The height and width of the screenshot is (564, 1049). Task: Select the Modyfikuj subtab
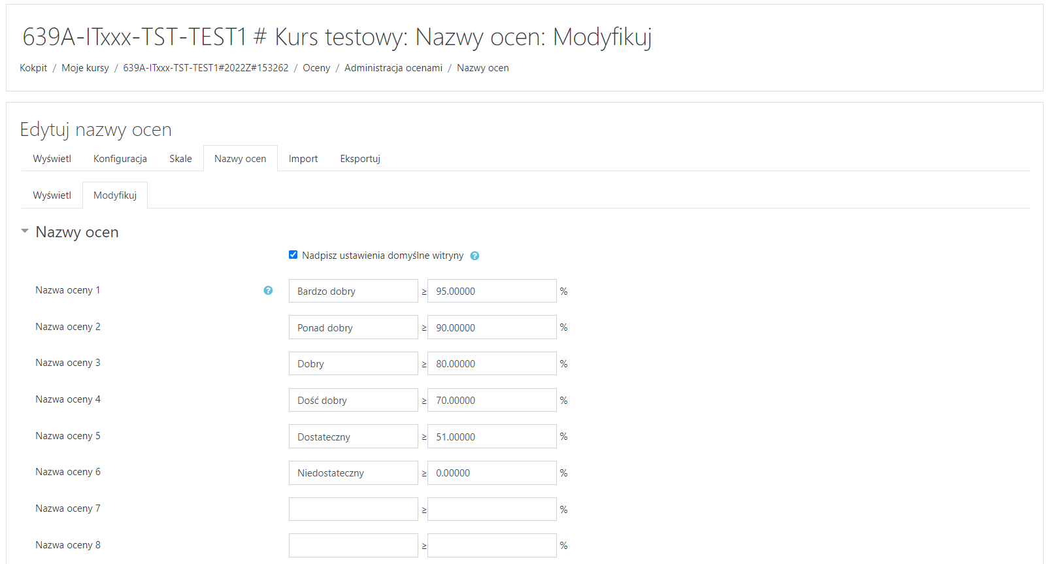pos(115,195)
